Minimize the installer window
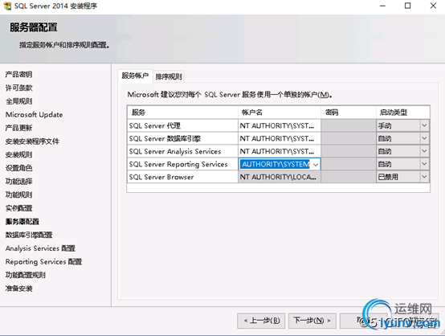Image resolution: width=445 pixels, height=336 pixels. [382, 6]
